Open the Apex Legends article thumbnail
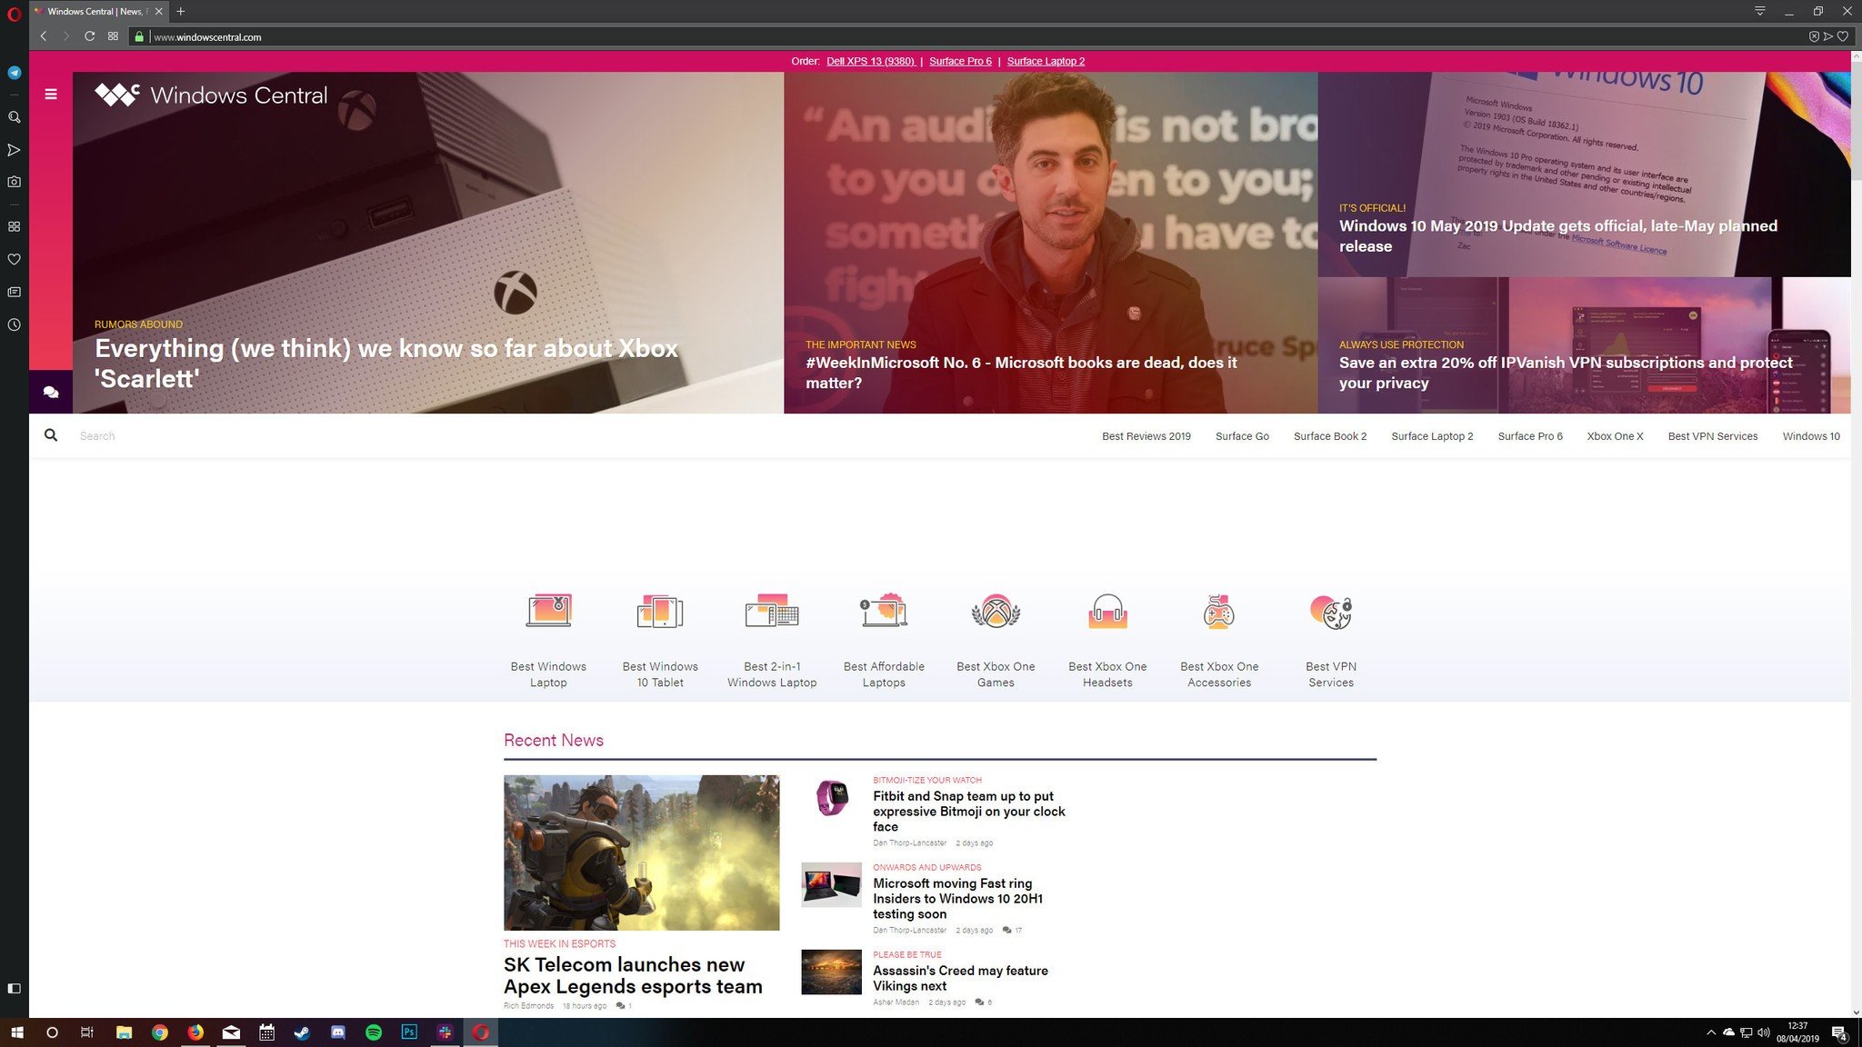This screenshot has height=1047, width=1862. click(641, 853)
